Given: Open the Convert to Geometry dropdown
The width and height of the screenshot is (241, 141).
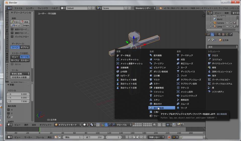Looking at the screenshot, I should [x=20, y=74].
